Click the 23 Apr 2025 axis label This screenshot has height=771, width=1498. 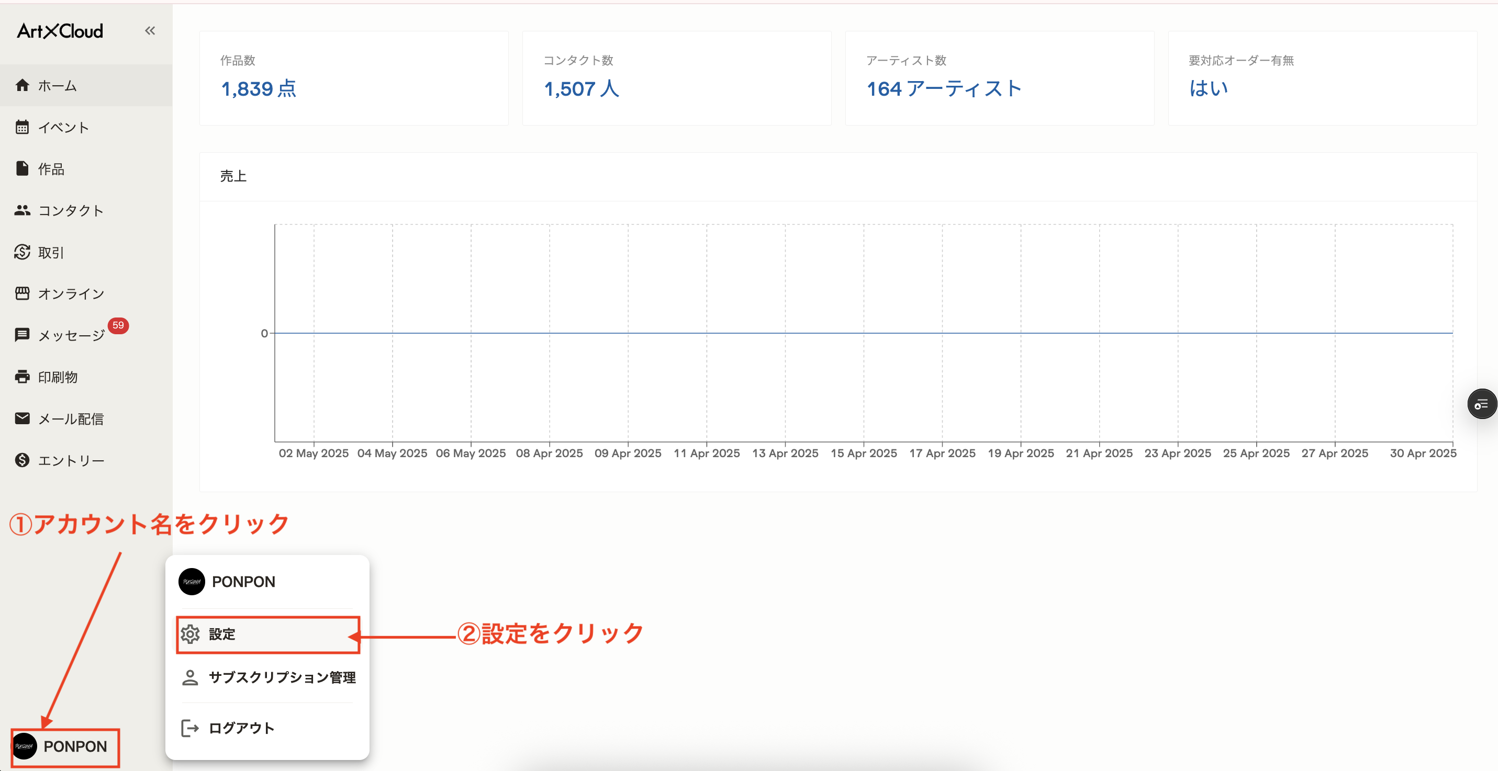[x=1178, y=453]
